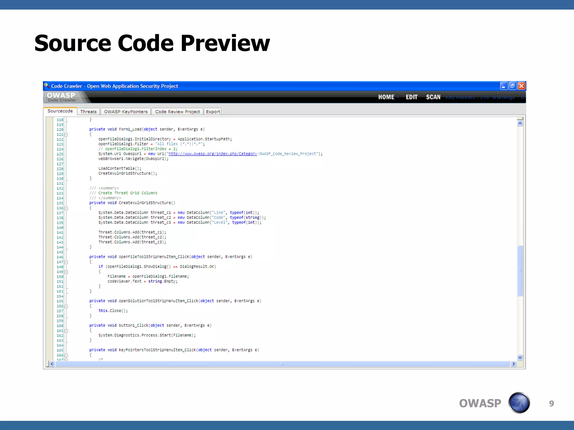Click 'LoadContentTable();' code line
This screenshot has width=574, height=430.
point(120,169)
